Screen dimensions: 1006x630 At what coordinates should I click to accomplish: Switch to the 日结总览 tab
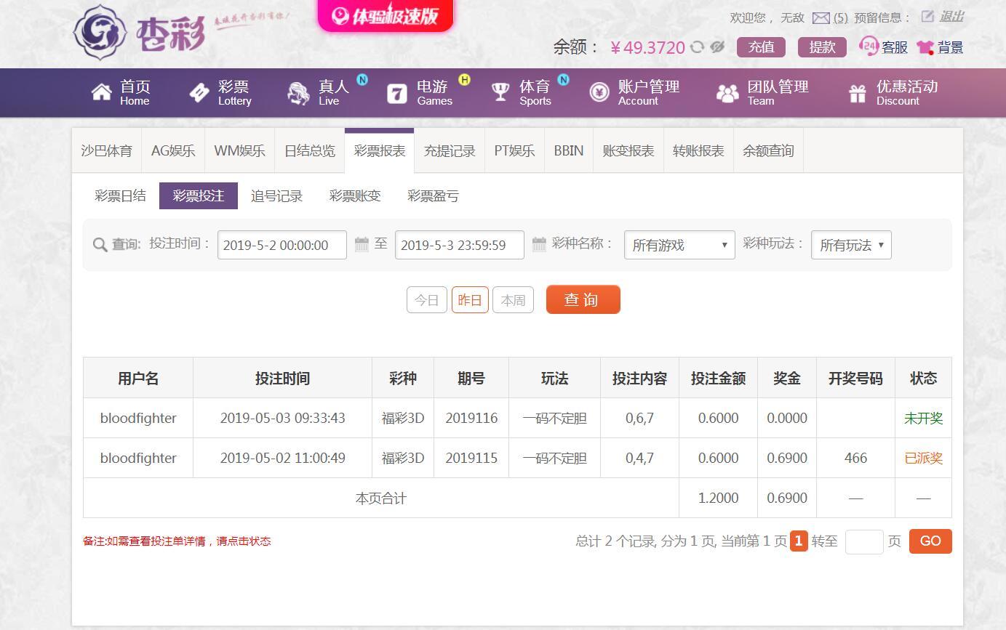coord(310,151)
